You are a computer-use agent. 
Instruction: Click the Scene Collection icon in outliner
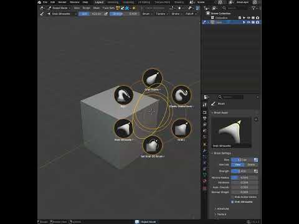(x=208, y=13)
